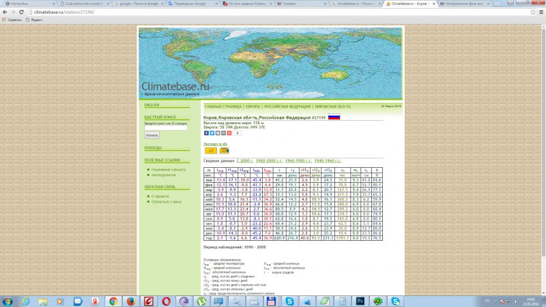This screenshot has width=546, height=307.
Task: Open the mail envelope icon on the taskbar
Action: click(78, 301)
